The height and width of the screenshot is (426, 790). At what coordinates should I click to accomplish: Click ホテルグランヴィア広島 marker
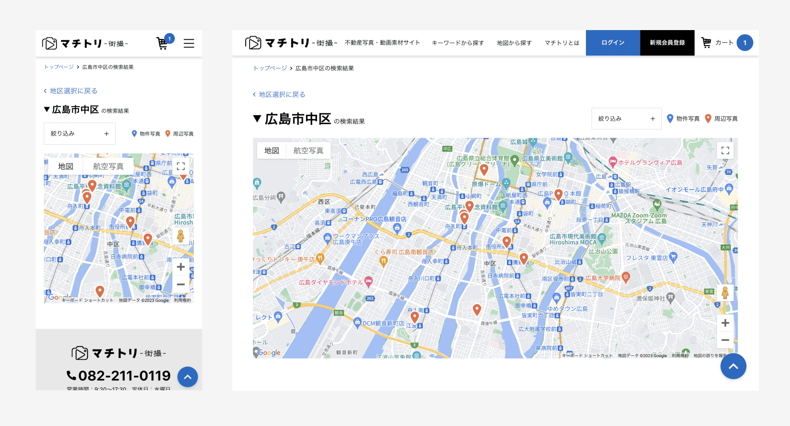(x=613, y=162)
